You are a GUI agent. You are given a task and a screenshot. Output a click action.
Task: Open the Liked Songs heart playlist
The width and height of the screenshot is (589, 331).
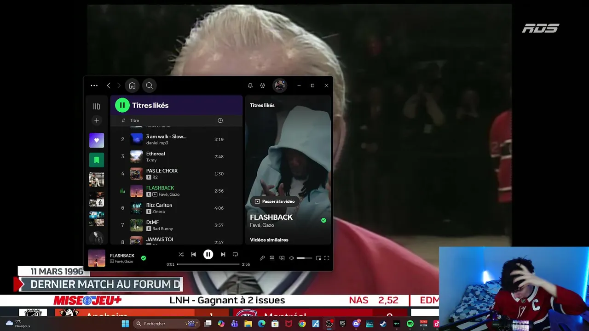97,140
